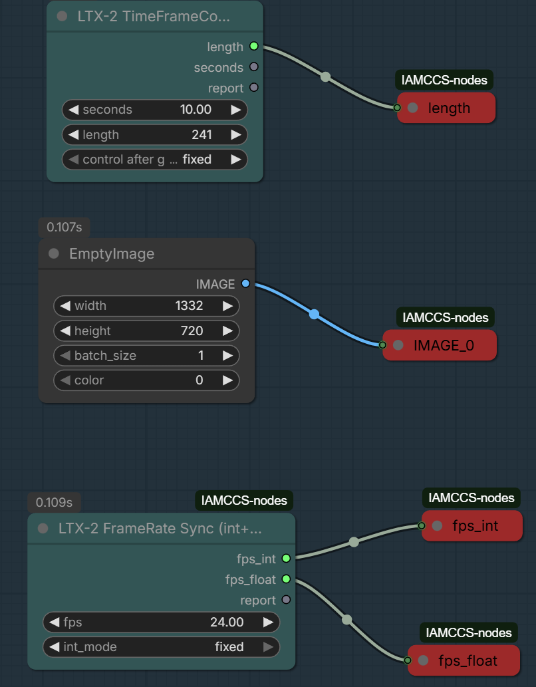Toggle collapse dot on LTX-2 FrameRate Sync node

[43, 529]
